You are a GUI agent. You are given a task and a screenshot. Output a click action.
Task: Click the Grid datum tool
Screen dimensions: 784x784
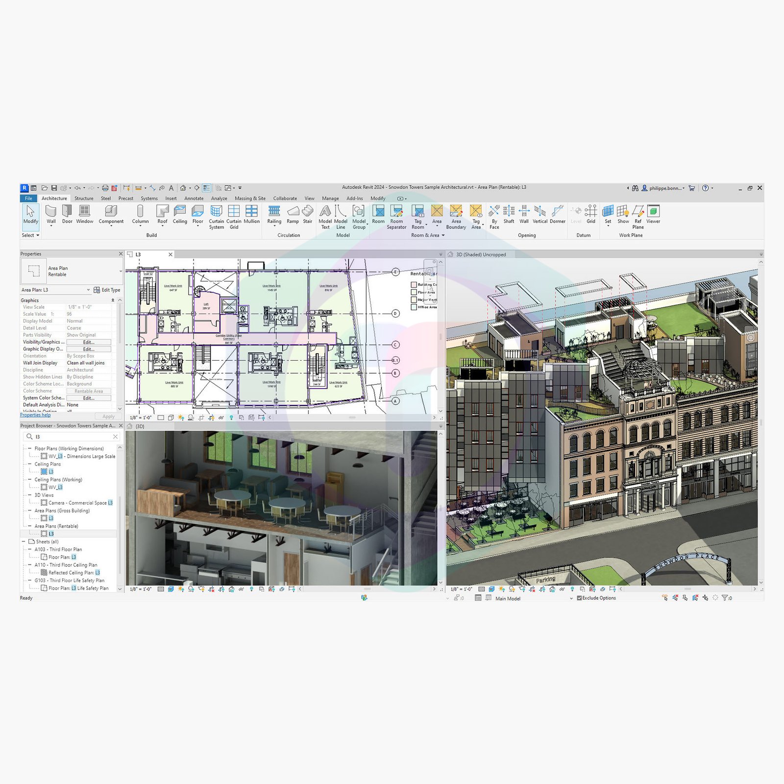click(x=591, y=215)
